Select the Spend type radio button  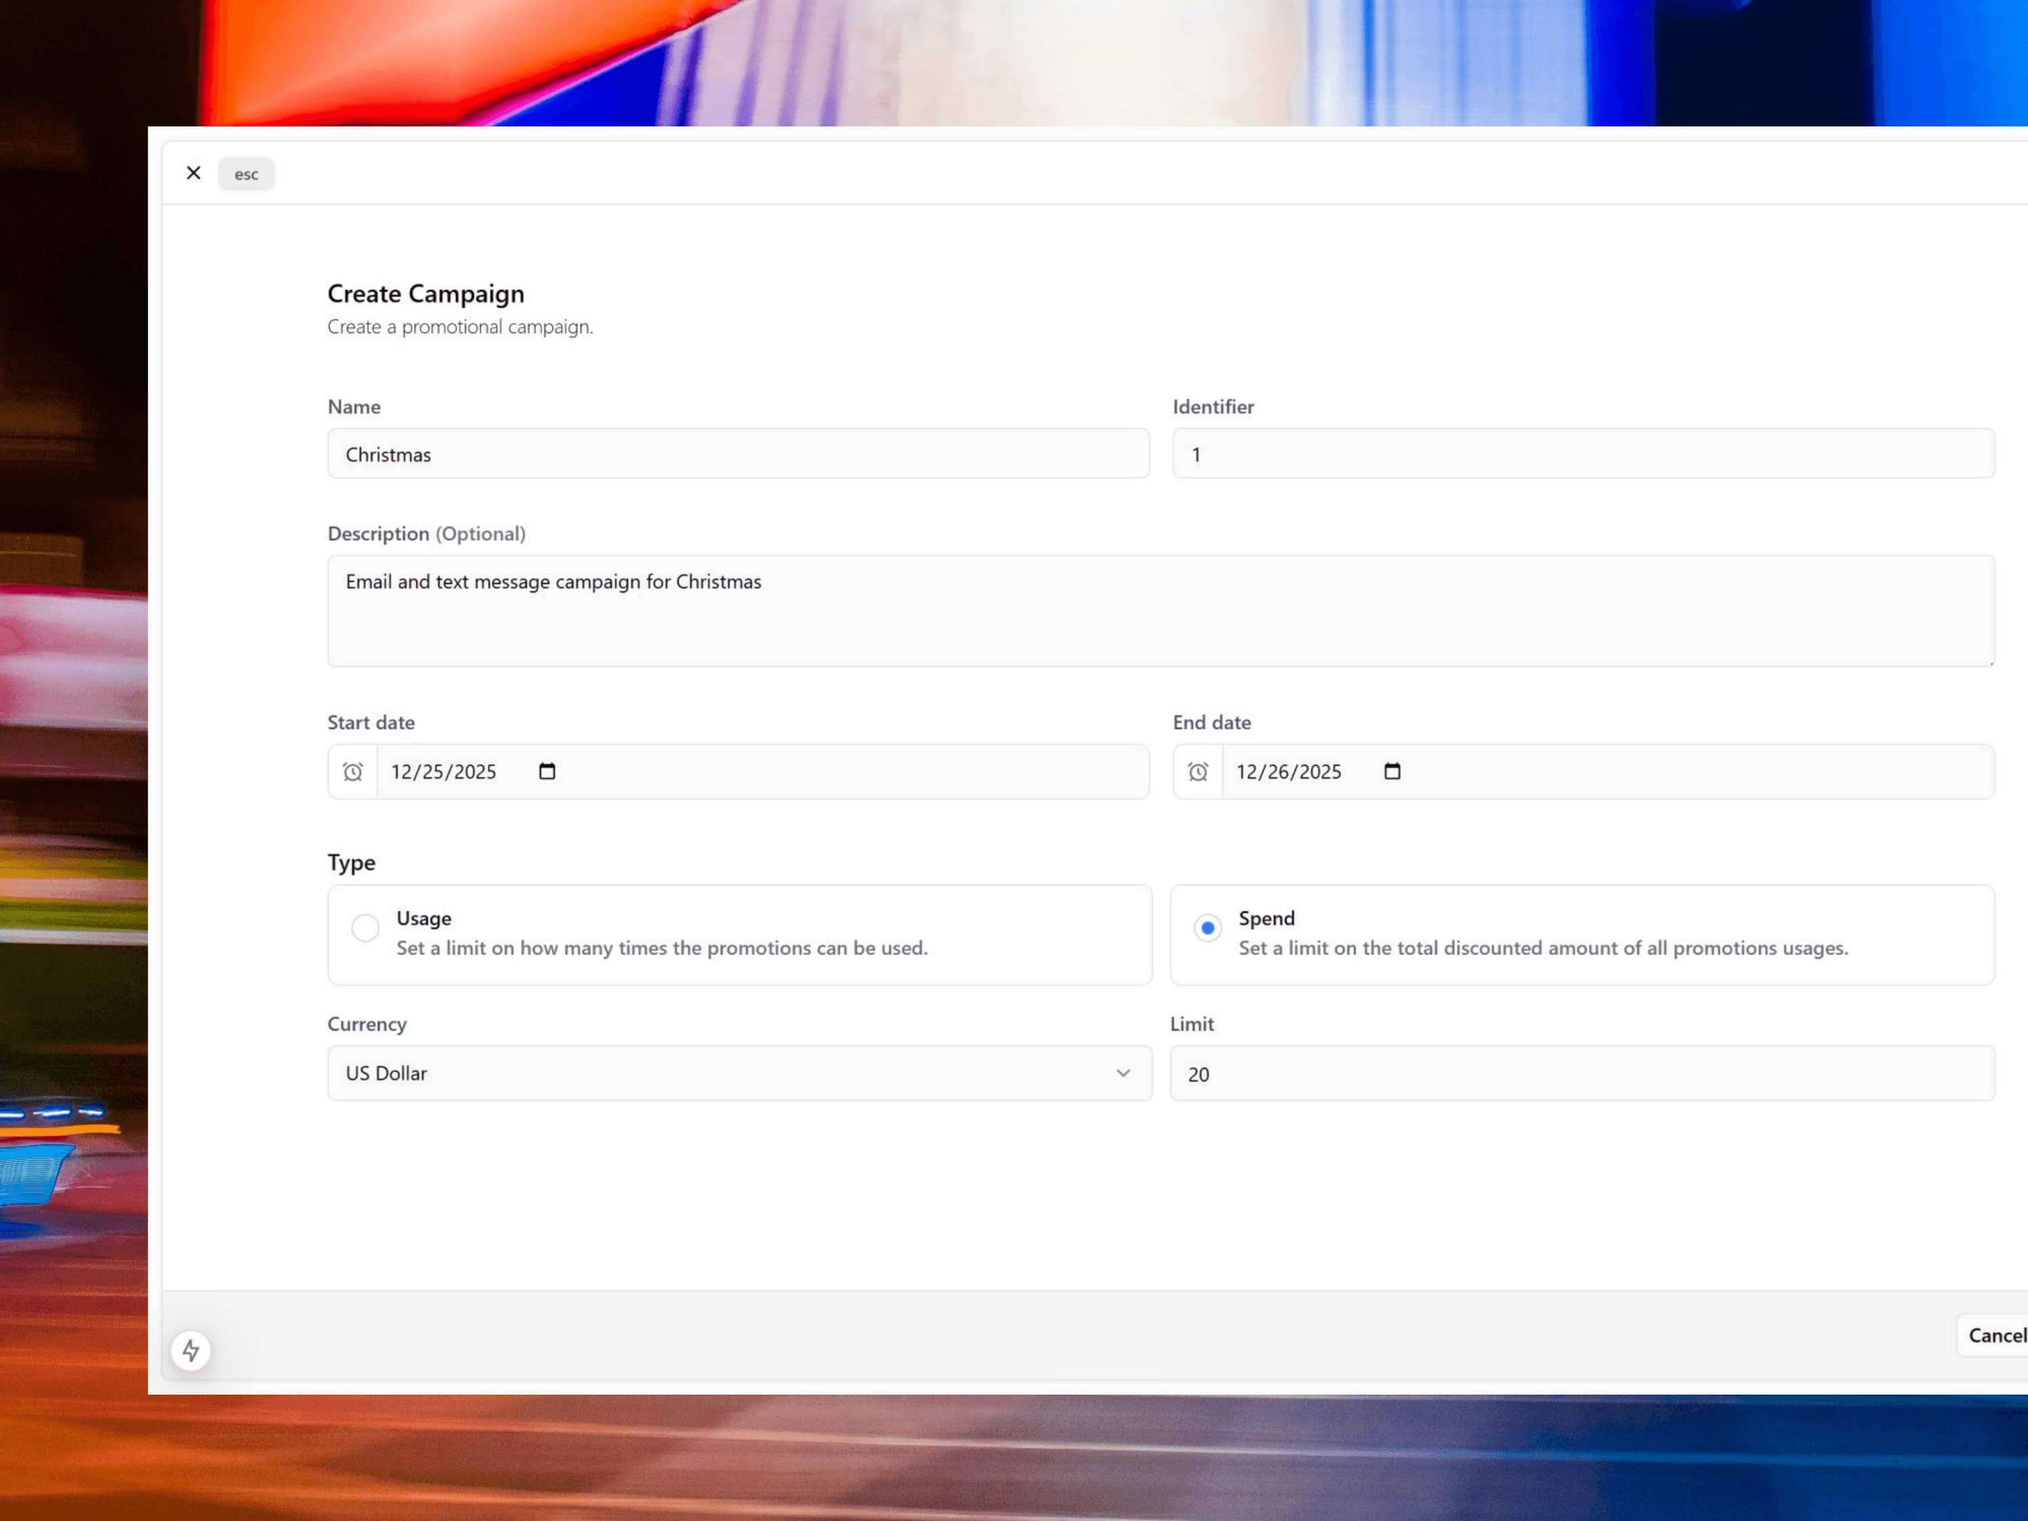tap(1207, 928)
